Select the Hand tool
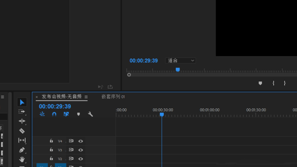The height and width of the screenshot is (167, 297). pyautogui.click(x=22, y=159)
